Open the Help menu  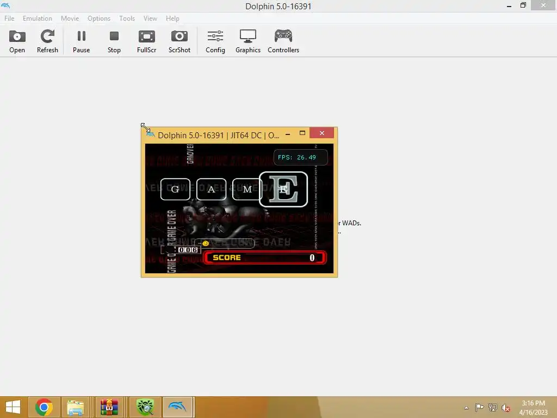coord(172,19)
